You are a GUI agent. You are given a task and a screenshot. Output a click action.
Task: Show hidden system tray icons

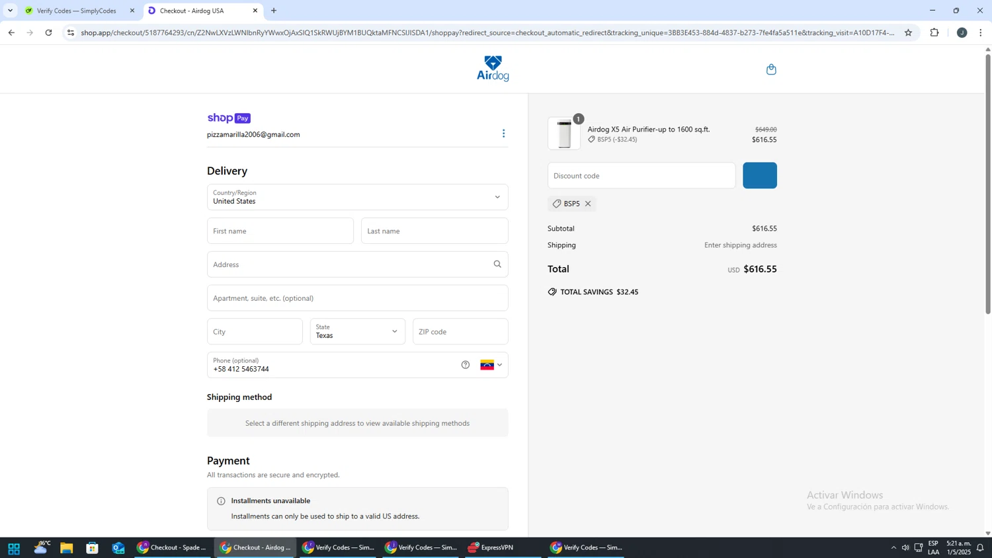(893, 548)
